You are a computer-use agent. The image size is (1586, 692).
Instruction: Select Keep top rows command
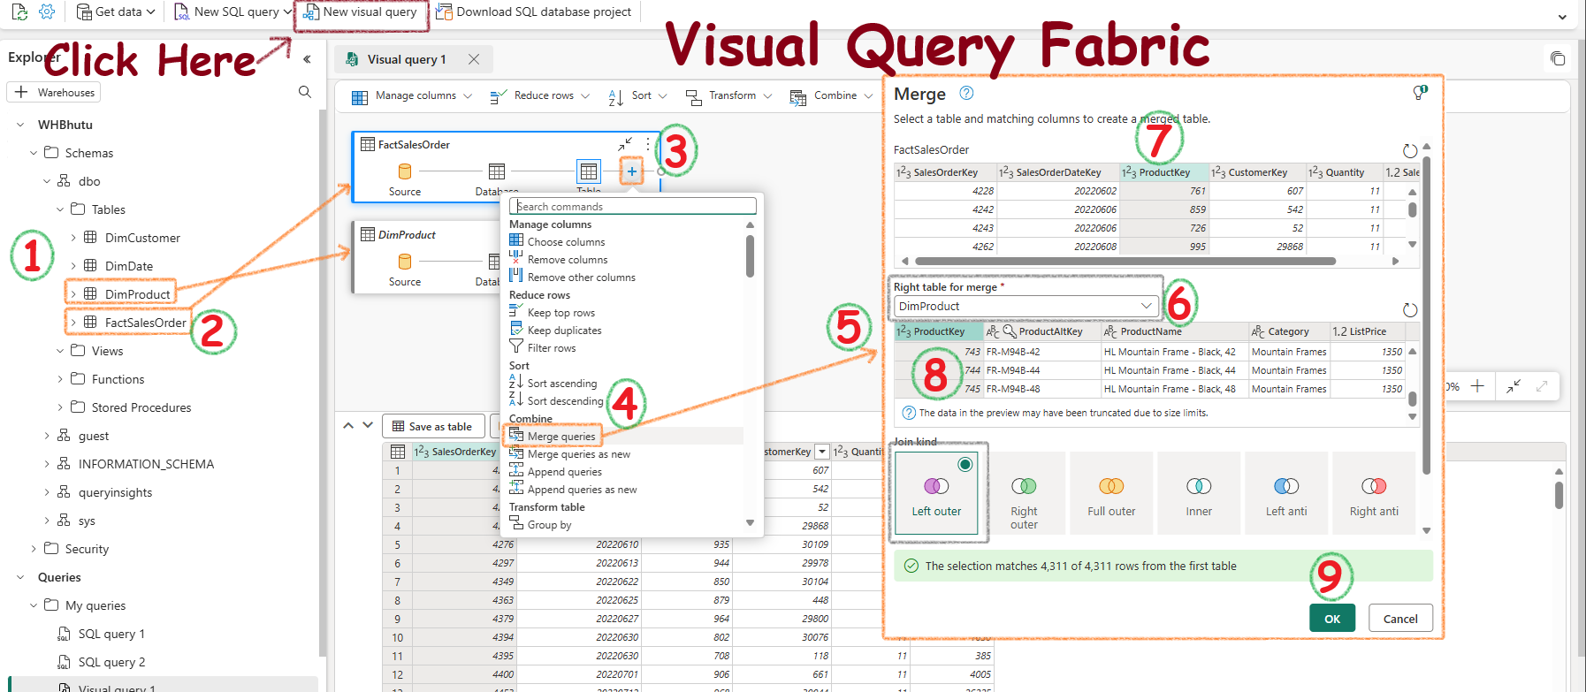click(x=560, y=312)
